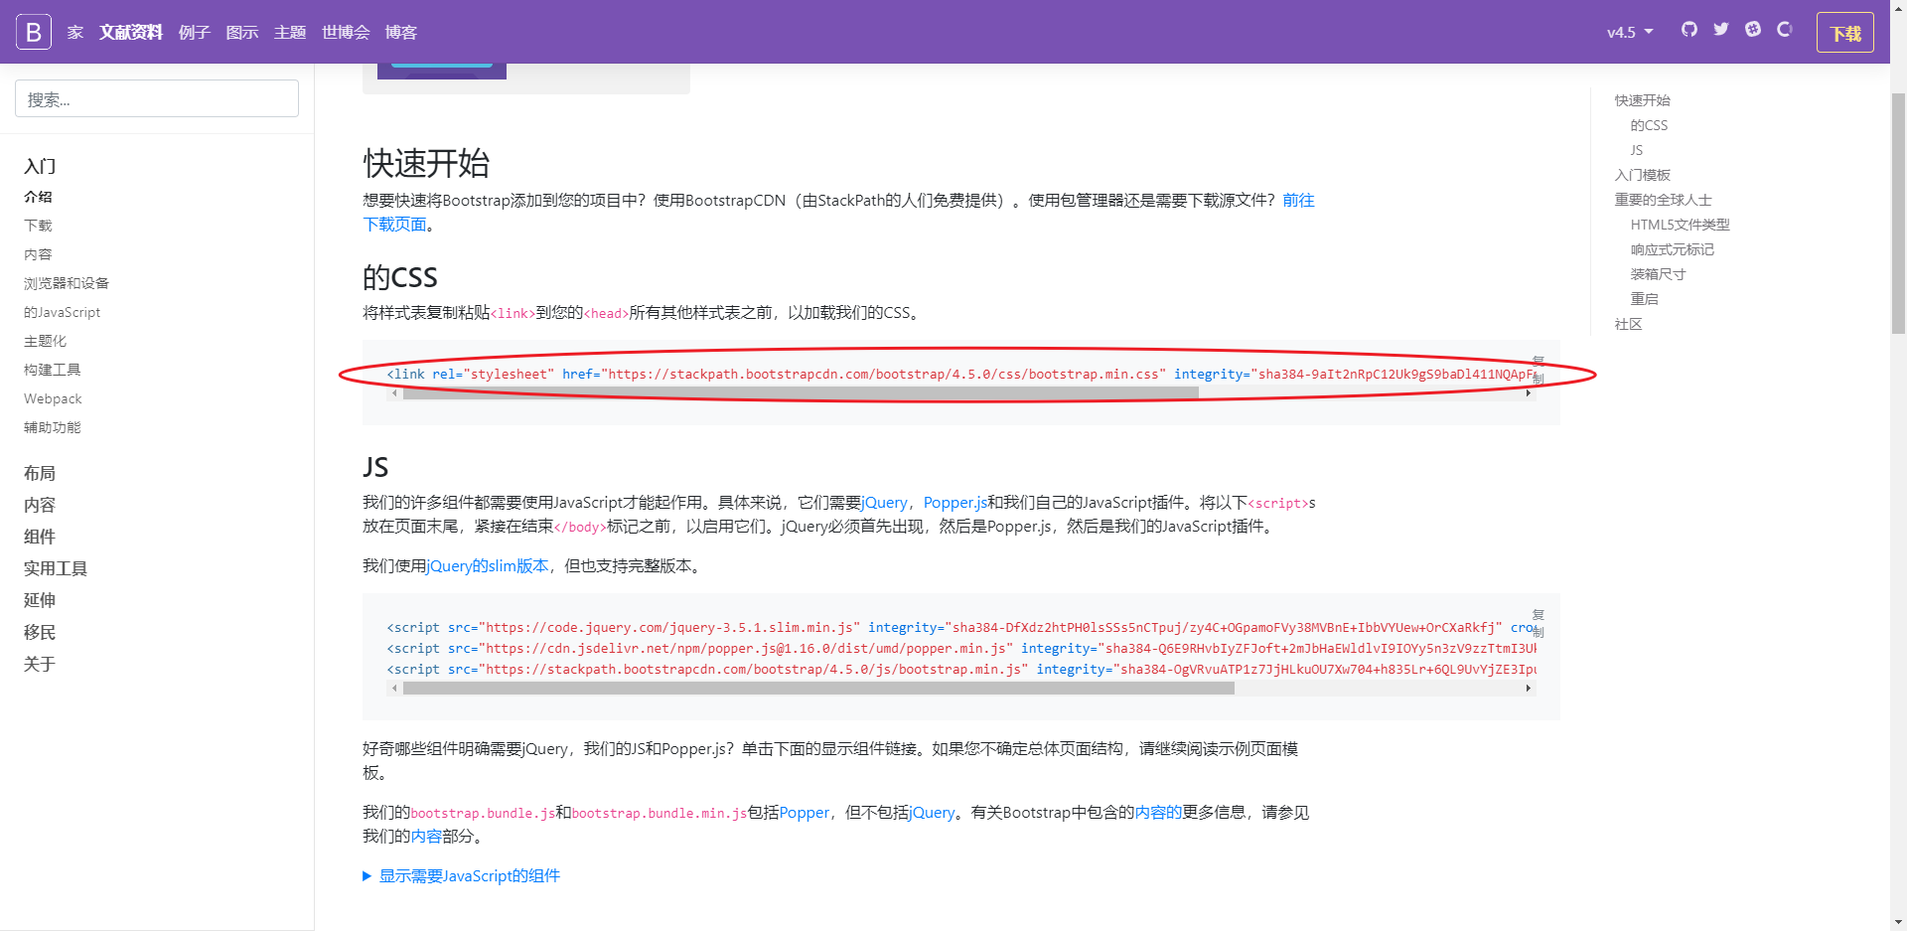Viewport: 1907px width, 931px height.
Task: Click the right arrow on the CSS code scrollbar
Action: pos(1529,392)
